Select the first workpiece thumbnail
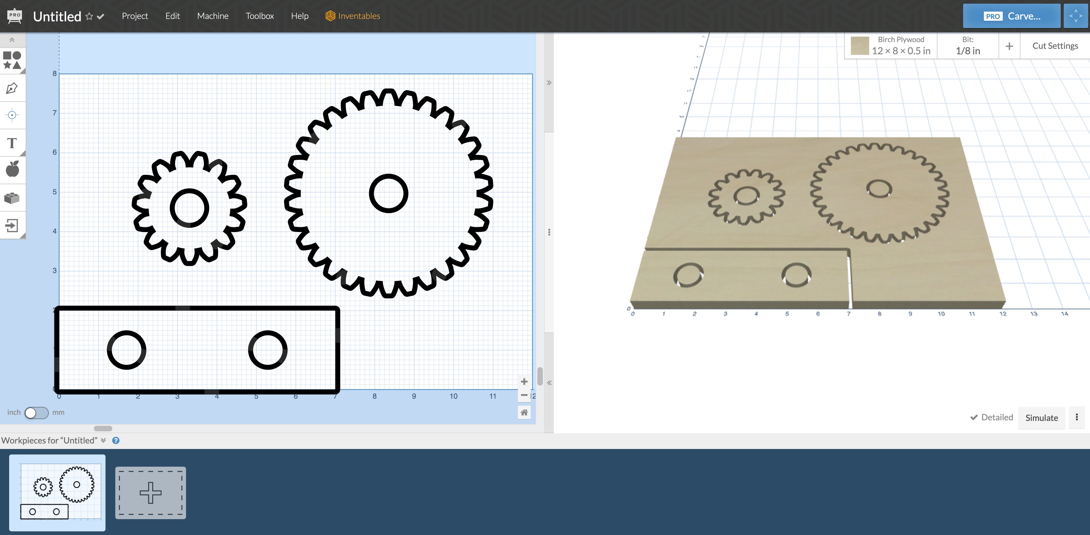 coord(57,493)
